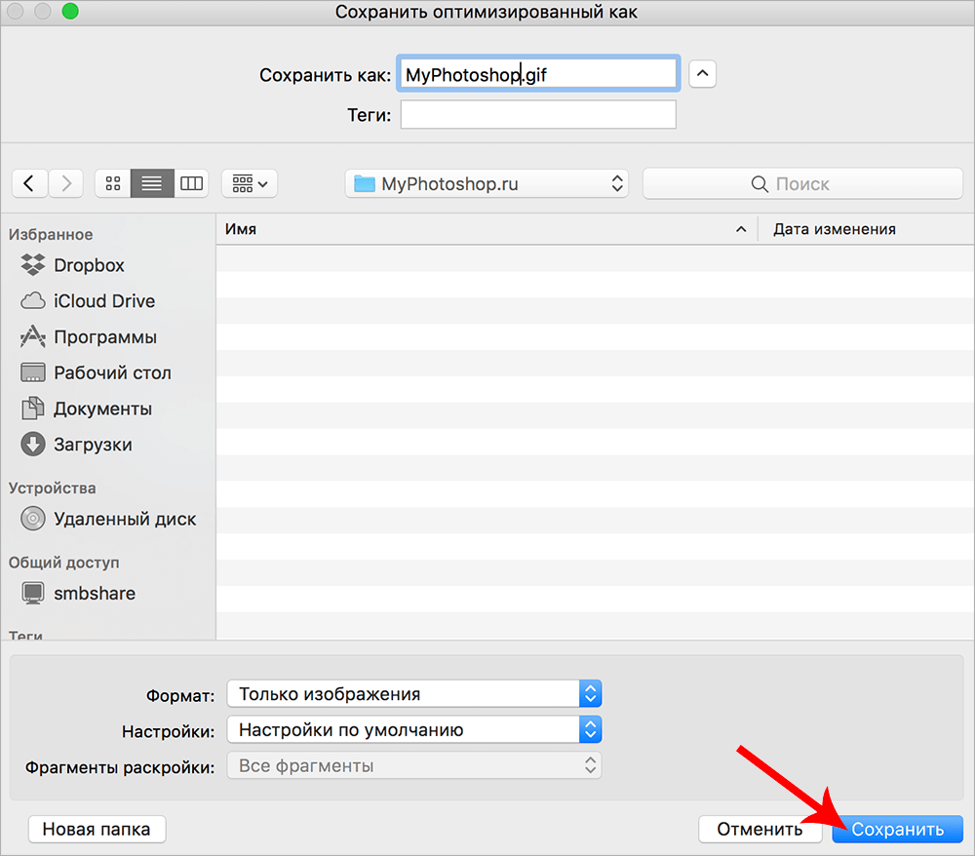The image size is (975, 856).
Task: Select Удаленный диск under devices
Action: coord(125,519)
